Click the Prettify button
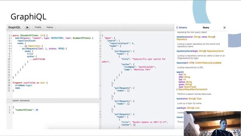Image resolution: width=241 pixels, height=136 pixels. [38, 27]
